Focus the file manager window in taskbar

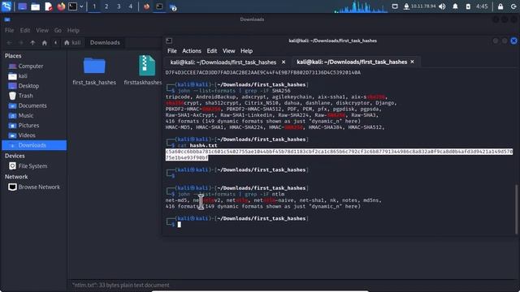click(173, 6)
